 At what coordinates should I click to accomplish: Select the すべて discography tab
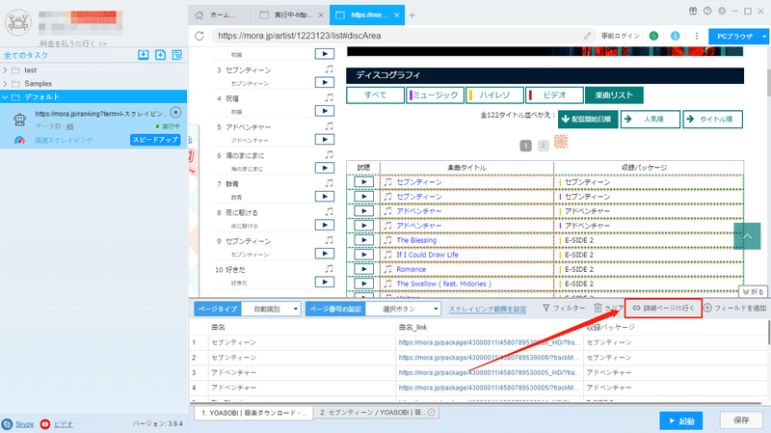(375, 95)
